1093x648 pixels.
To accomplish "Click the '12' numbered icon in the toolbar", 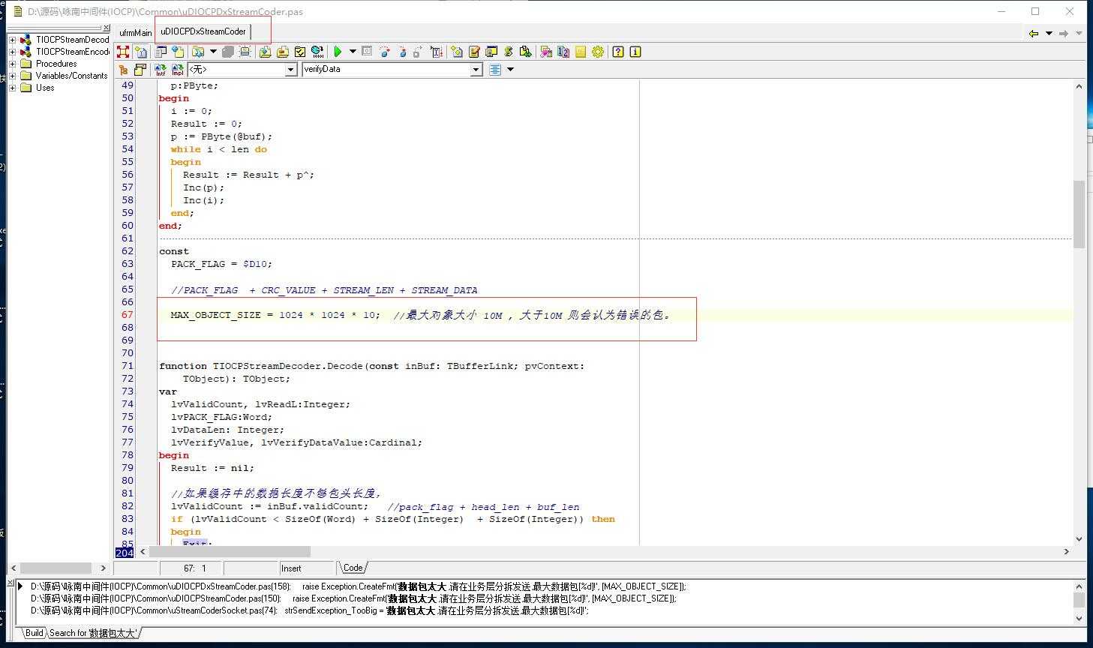I will [x=563, y=52].
